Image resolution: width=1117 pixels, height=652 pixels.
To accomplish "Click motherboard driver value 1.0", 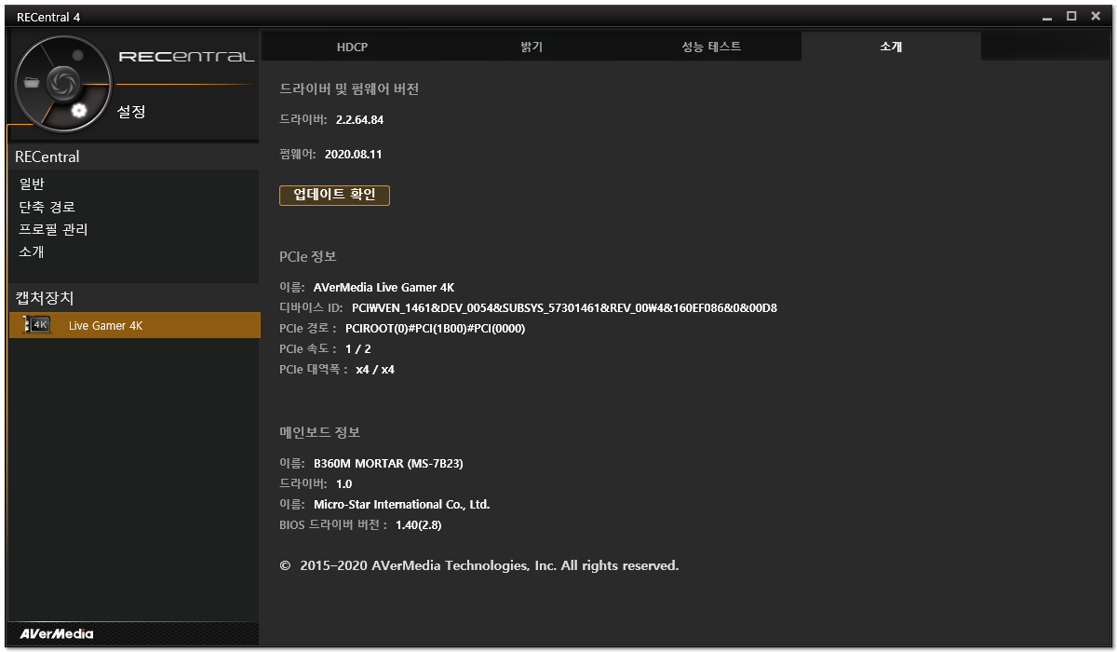I will (x=343, y=484).
